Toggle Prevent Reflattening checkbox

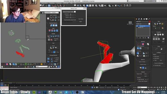(x=153, y=63)
